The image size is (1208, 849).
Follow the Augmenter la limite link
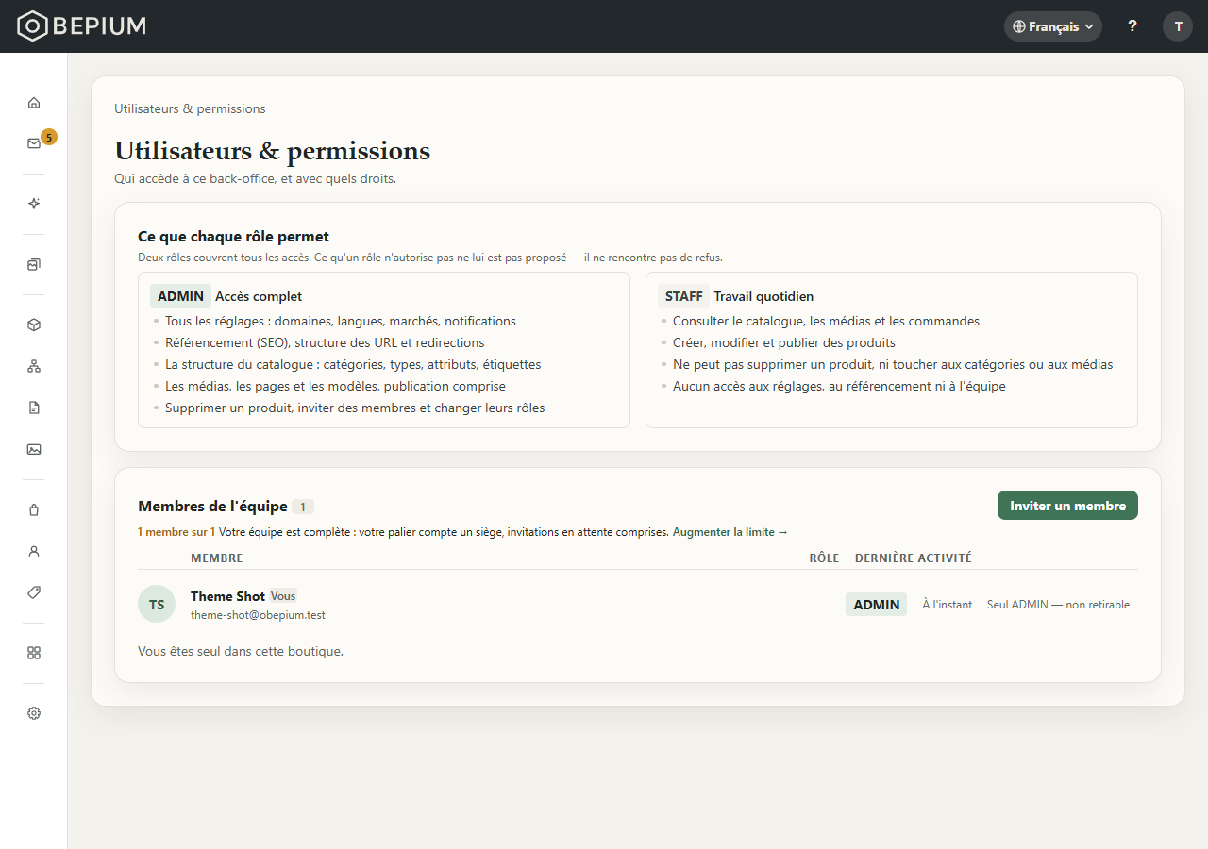[730, 532]
